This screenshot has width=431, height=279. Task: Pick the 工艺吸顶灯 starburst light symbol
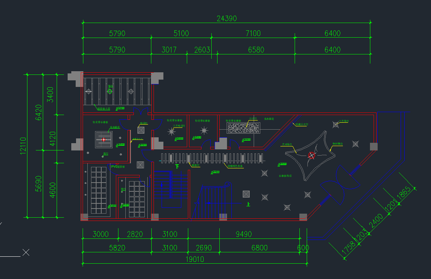171,131
